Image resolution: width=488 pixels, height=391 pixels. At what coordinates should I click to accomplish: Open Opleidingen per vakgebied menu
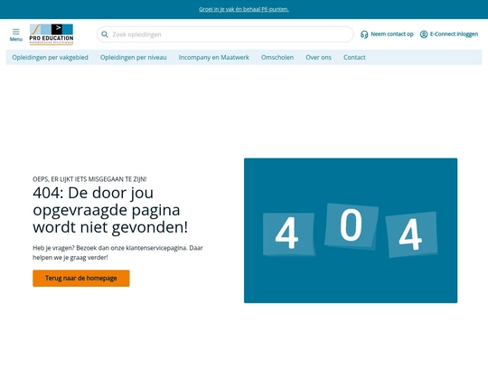click(x=50, y=57)
